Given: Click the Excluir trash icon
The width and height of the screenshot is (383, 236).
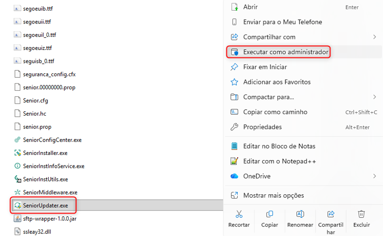Looking at the screenshot, I should point(361,214).
